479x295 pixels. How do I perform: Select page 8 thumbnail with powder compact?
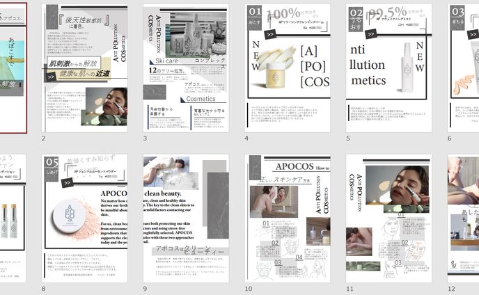(x=85, y=218)
